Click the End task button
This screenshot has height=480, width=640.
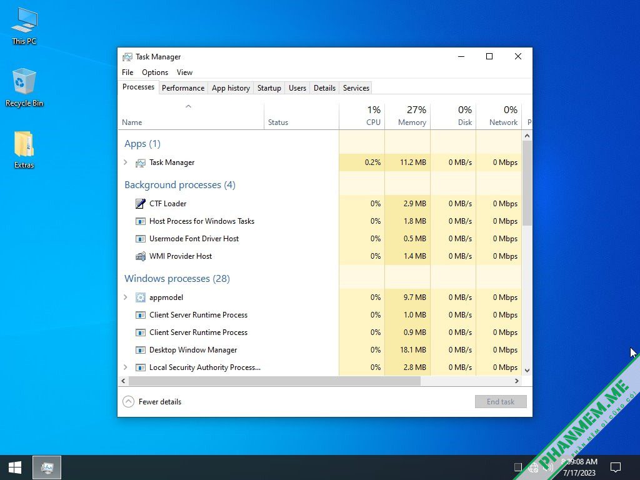(x=501, y=402)
